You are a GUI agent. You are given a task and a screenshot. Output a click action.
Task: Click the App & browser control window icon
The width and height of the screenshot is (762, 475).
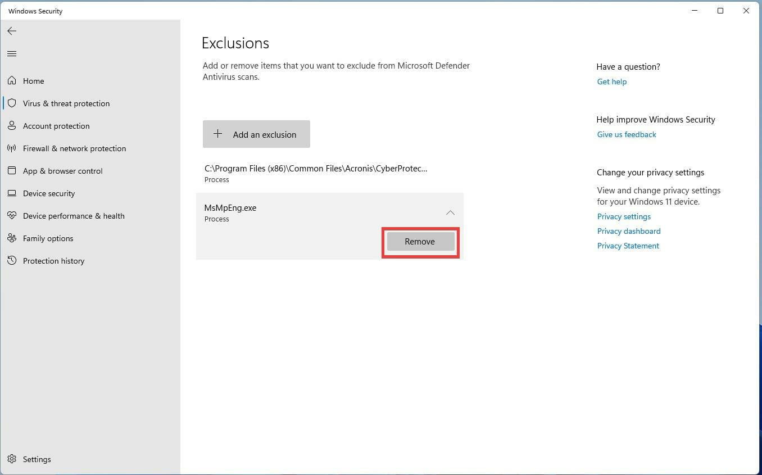[12, 171]
